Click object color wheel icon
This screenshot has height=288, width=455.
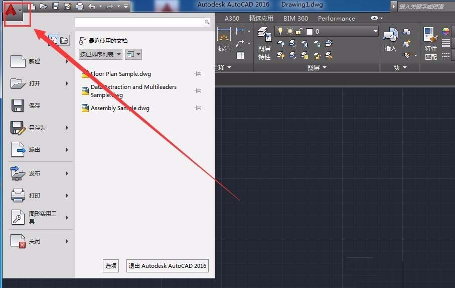(445, 31)
